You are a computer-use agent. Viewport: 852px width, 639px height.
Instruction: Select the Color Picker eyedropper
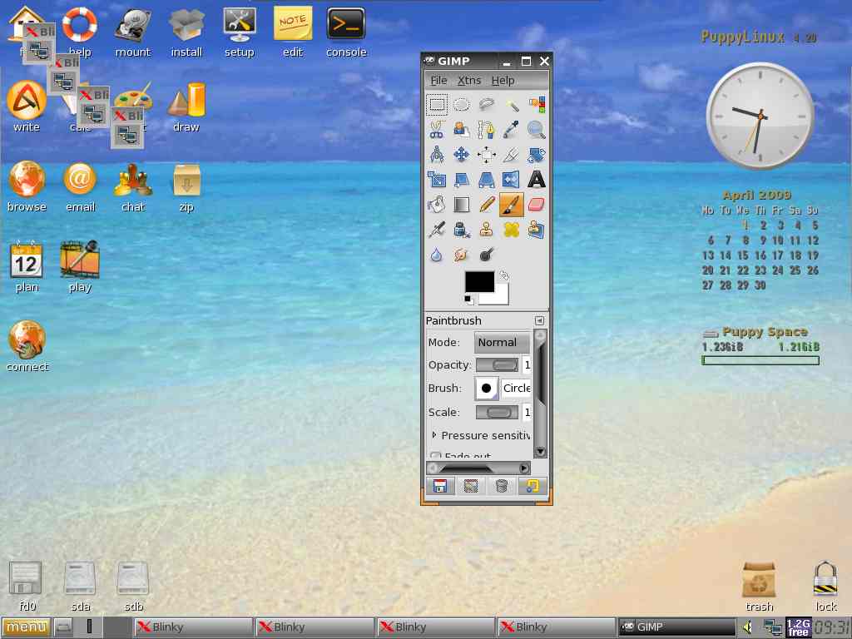[x=512, y=129]
